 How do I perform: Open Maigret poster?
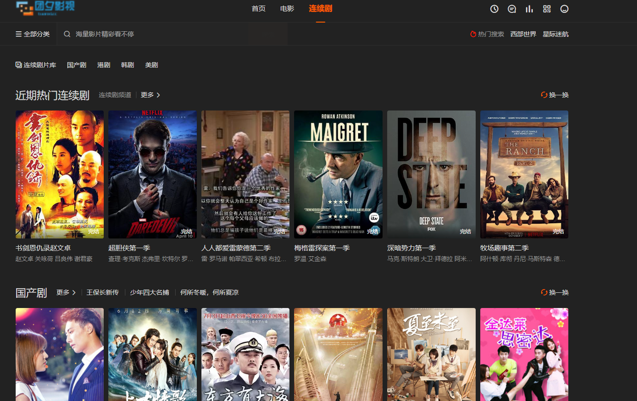[338, 174]
